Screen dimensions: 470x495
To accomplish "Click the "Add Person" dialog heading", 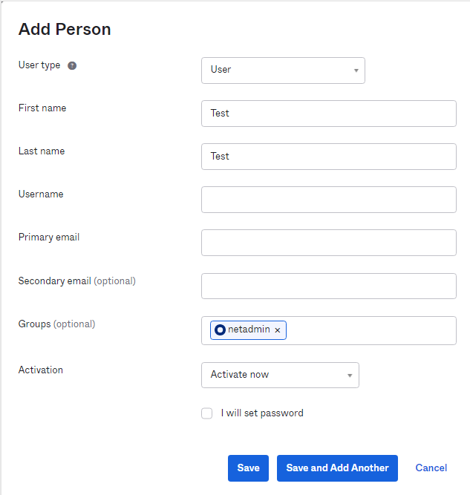I will tap(65, 30).
